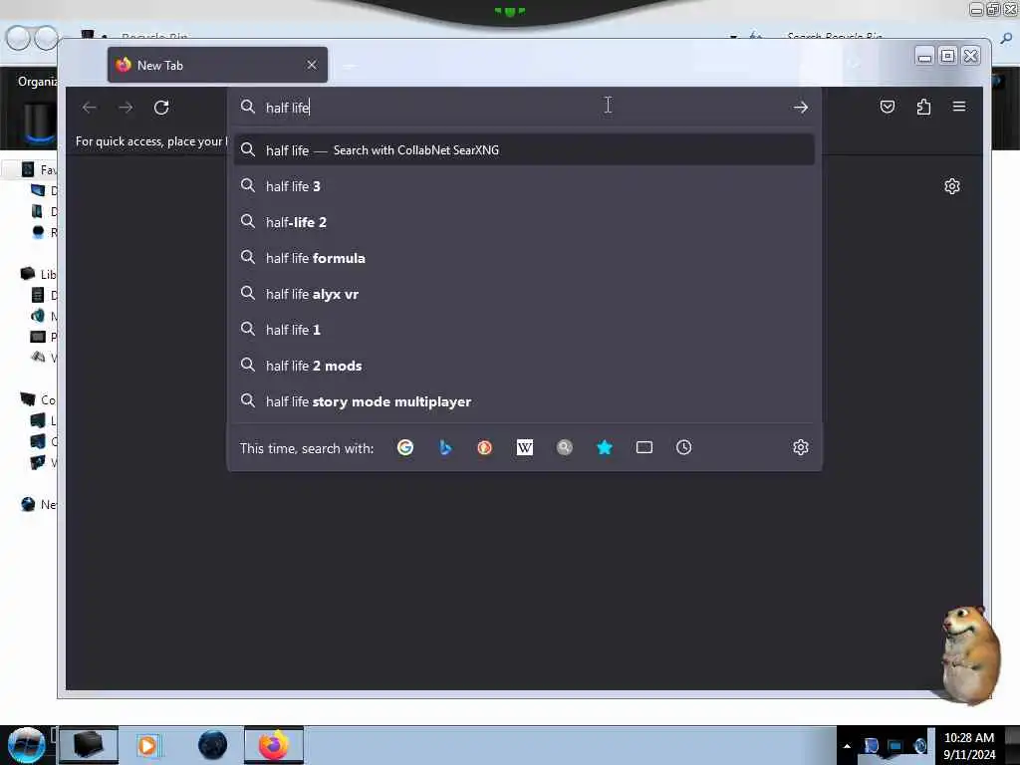Click the Go arrow in the address bar
This screenshot has width=1020, height=765.
pos(801,108)
